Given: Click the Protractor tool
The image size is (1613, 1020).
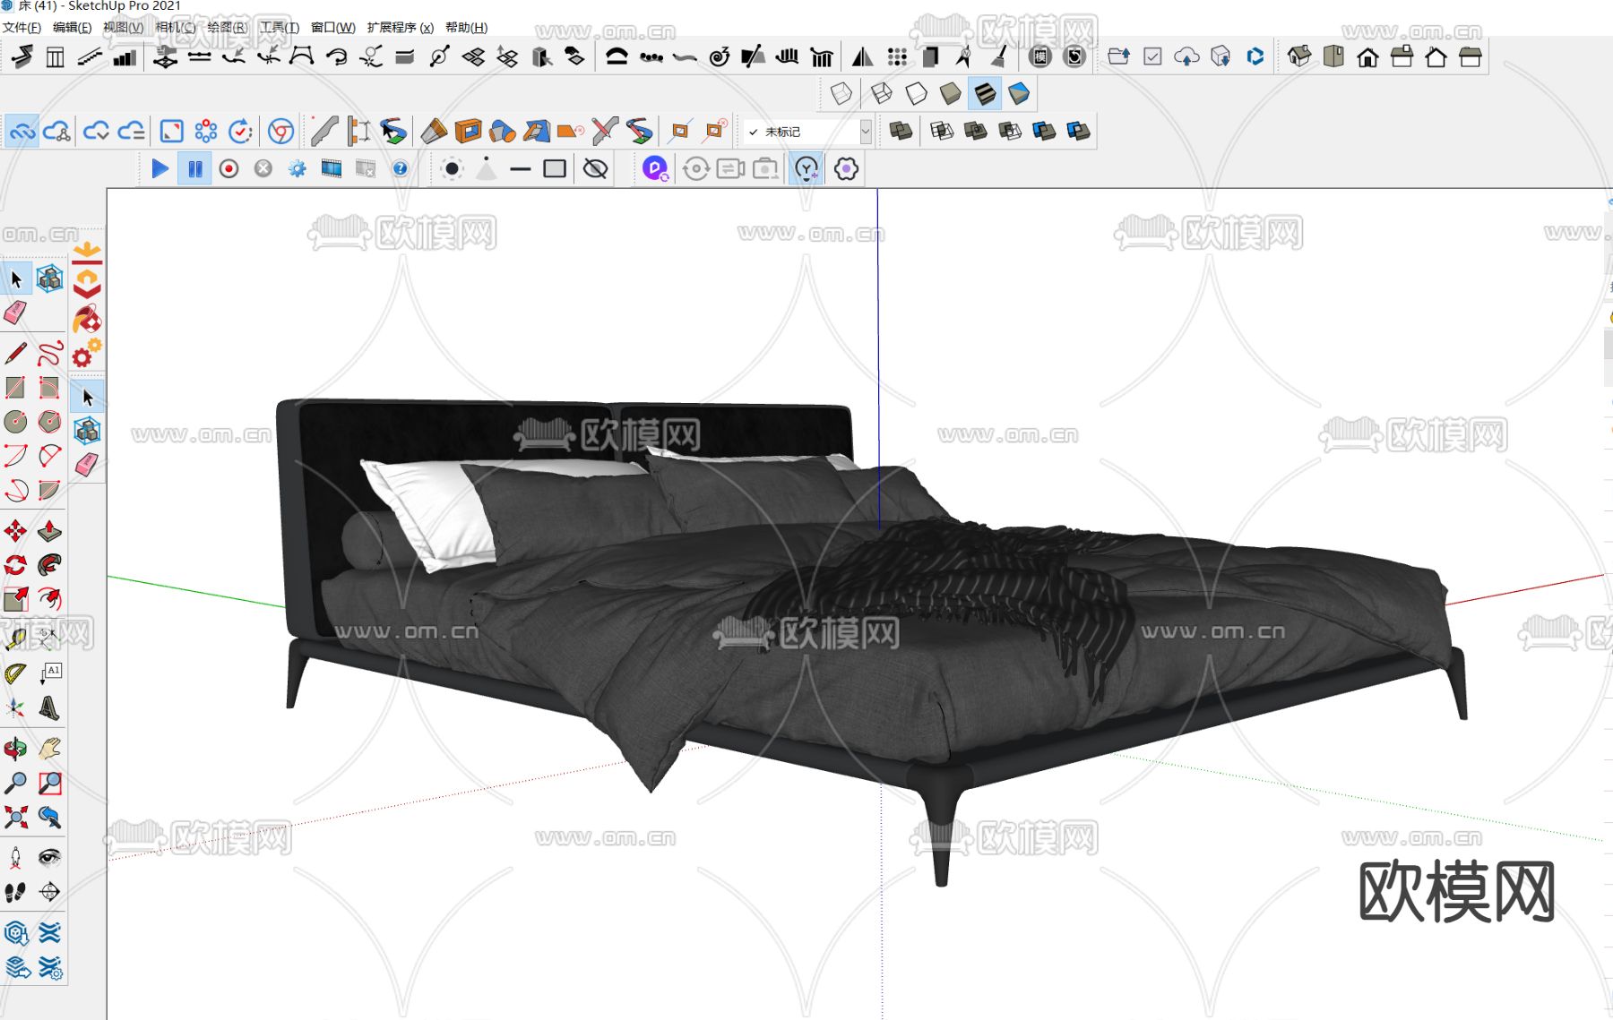Looking at the screenshot, I should [x=15, y=673].
